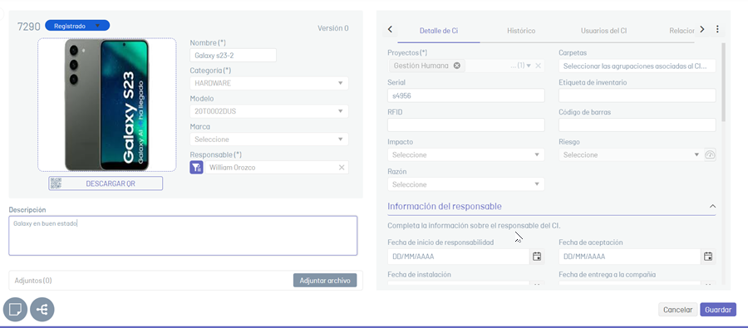Click the responsable filter icon
Screen dimensions: 748x328
(x=196, y=168)
